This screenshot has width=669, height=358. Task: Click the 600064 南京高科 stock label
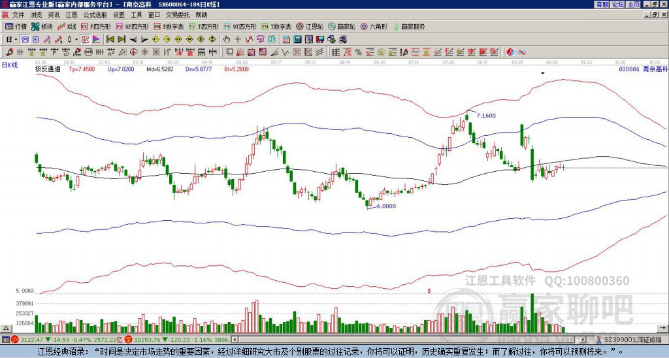click(x=643, y=69)
